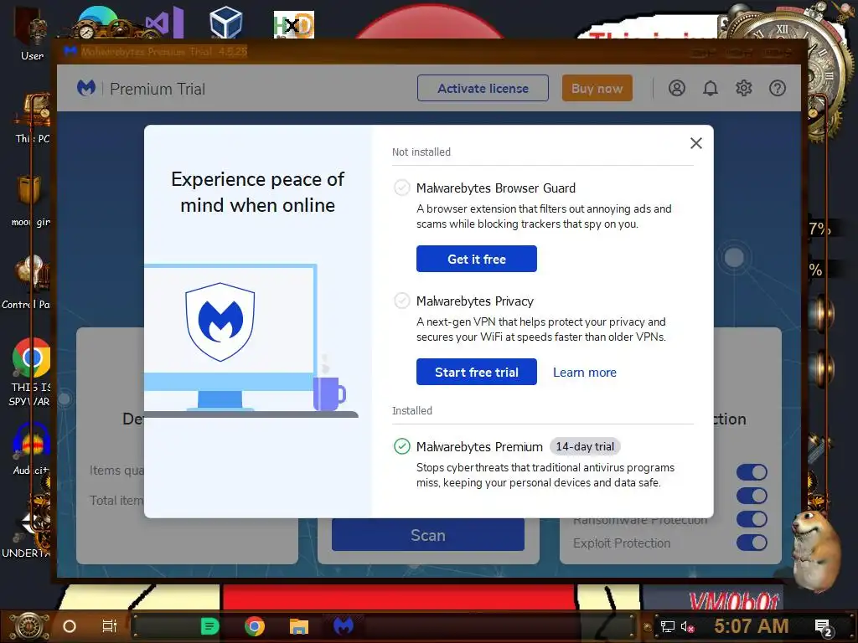Click the 5:07 AM clock

751,626
